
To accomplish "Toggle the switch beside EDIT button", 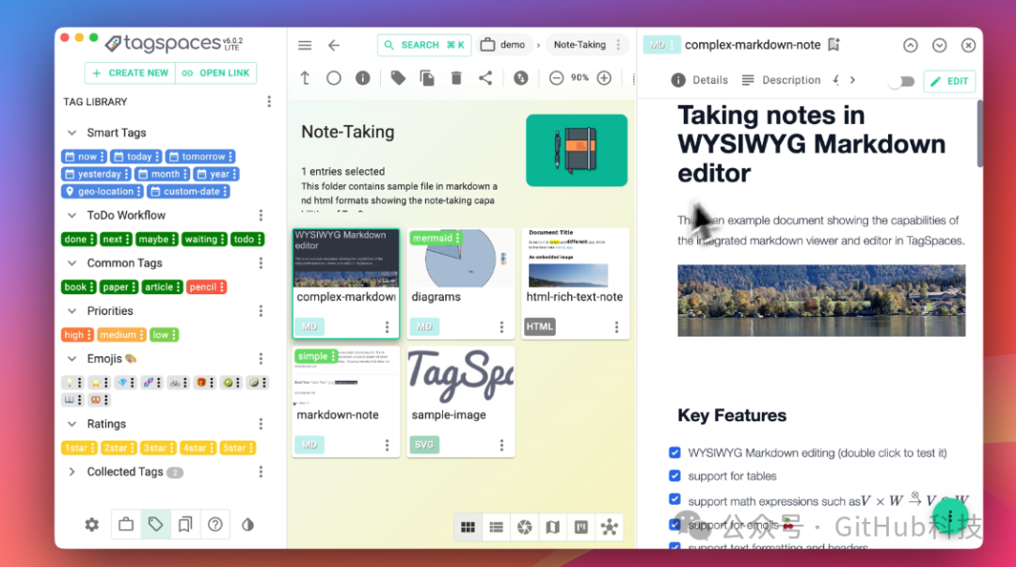I will coord(902,81).
